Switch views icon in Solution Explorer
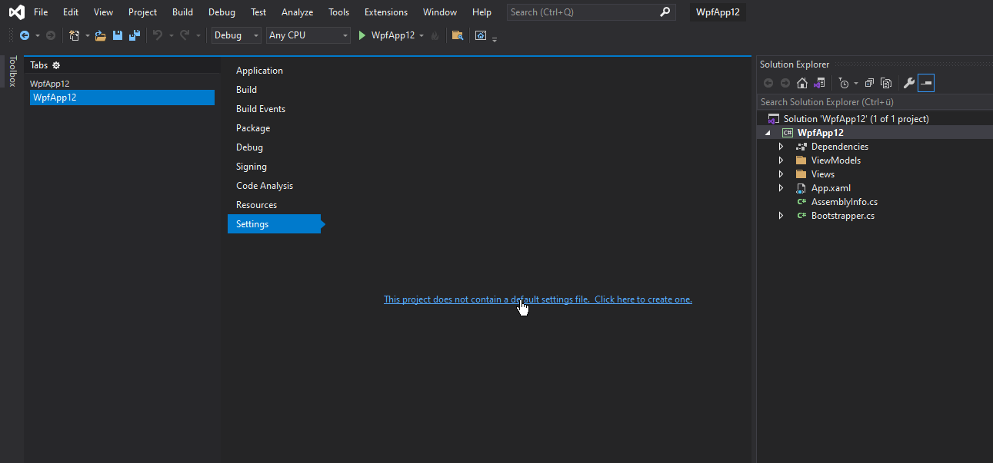 819,83
